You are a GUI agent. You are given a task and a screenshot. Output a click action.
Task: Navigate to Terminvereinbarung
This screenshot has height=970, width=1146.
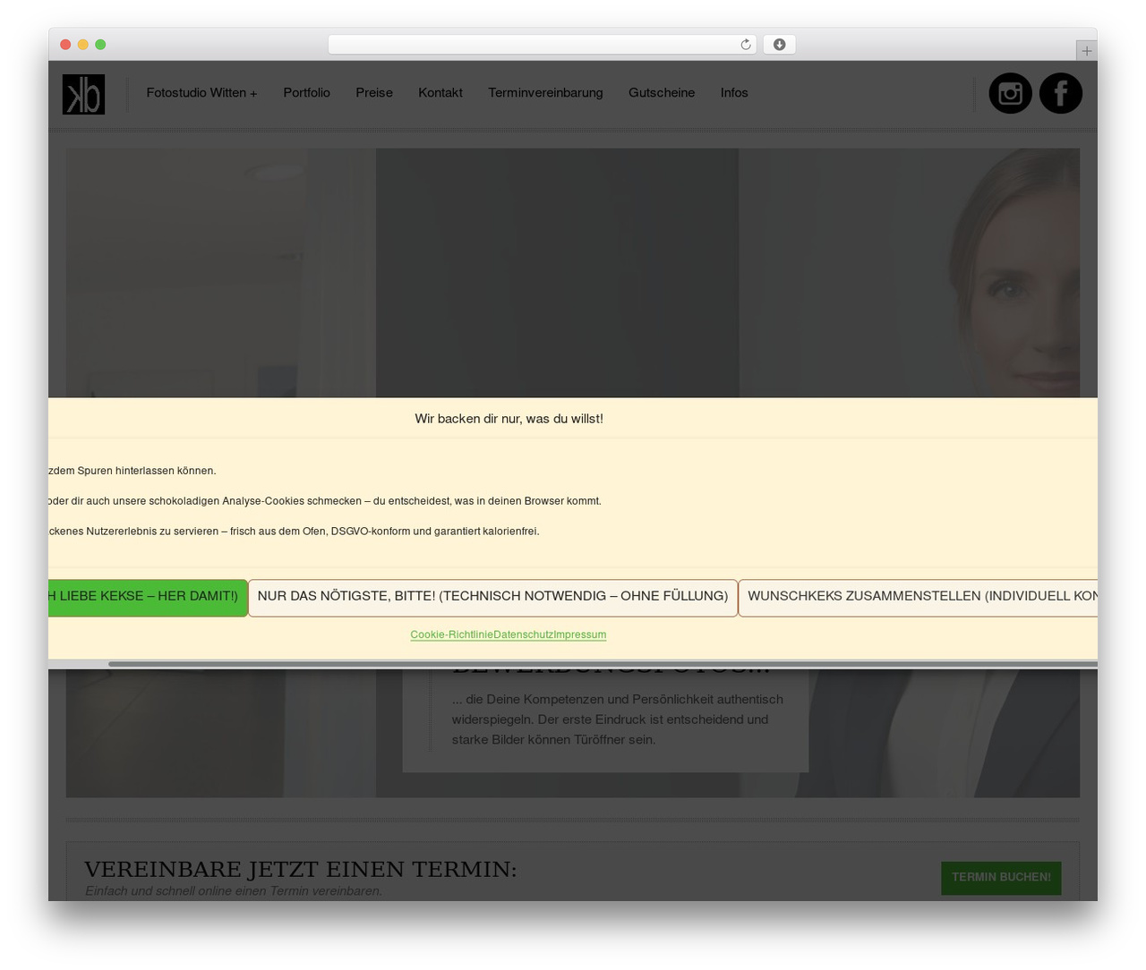pos(545,93)
